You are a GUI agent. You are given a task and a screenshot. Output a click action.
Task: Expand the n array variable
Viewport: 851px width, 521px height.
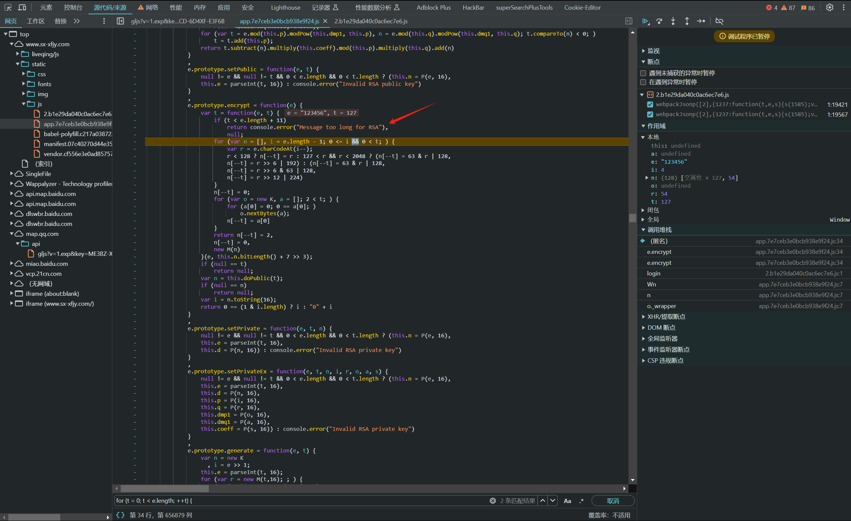coord(646,178)
